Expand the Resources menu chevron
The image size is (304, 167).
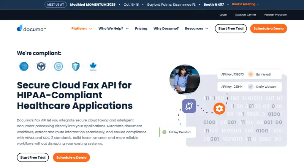[x=207, y=29]
